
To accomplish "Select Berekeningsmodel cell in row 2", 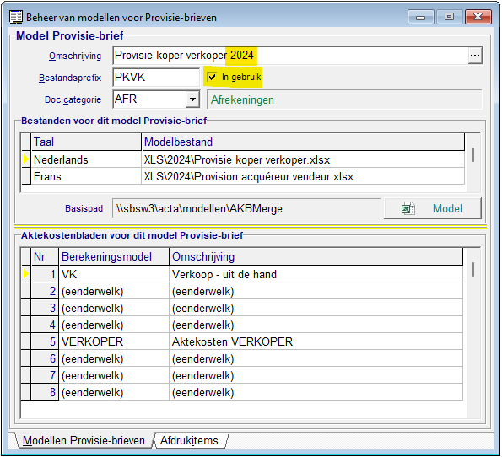I will point(114,291).
